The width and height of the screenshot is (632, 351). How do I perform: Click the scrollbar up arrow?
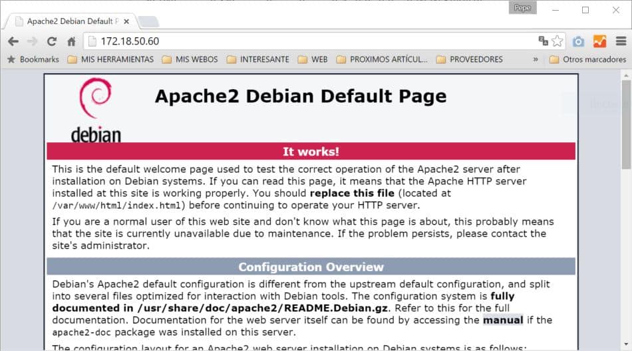point(626,75)
